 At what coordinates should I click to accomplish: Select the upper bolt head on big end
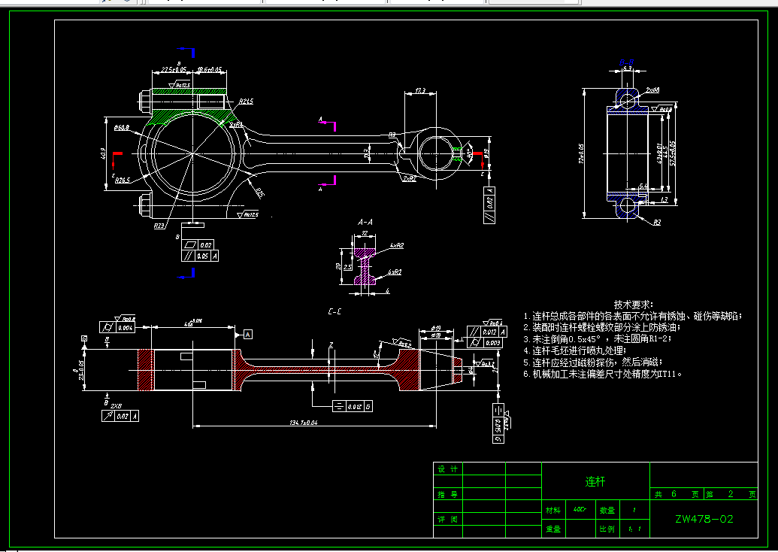tap(146, 102)
